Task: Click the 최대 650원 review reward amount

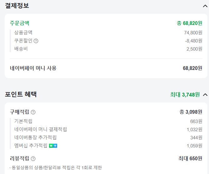Action: click(x=191, y=159)
